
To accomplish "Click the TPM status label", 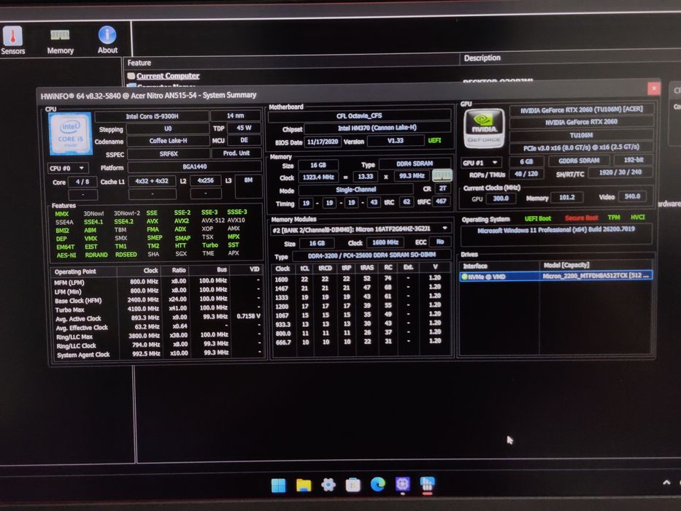I will [614, 218].
